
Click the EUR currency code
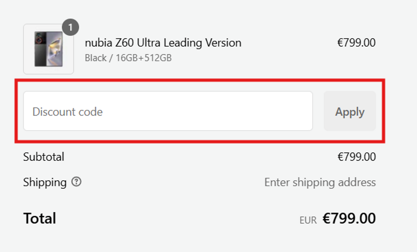308,220
